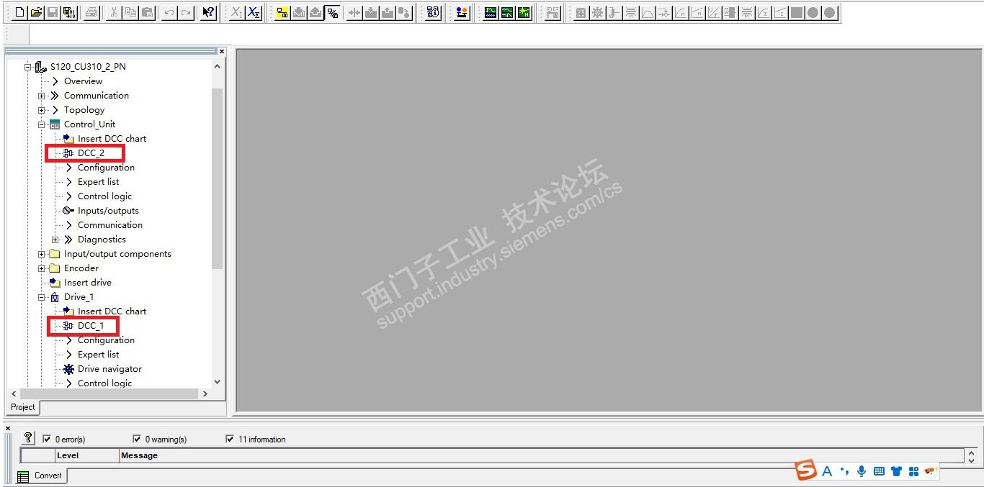The height and width of the screenshot is (487, 984).
Task: Click the soft keyboard icon on the IME bar
Action: point(879,471)
